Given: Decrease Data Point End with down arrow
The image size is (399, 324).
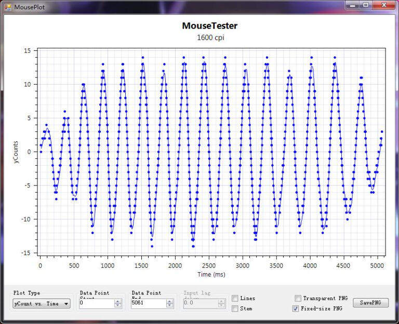Looking at the screenshot, I should (x=170, y=305).
